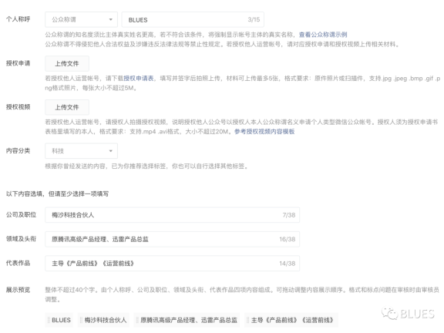Open the 查看公众称谓示例 link
The image size is (444, 333).
point(323,35)
